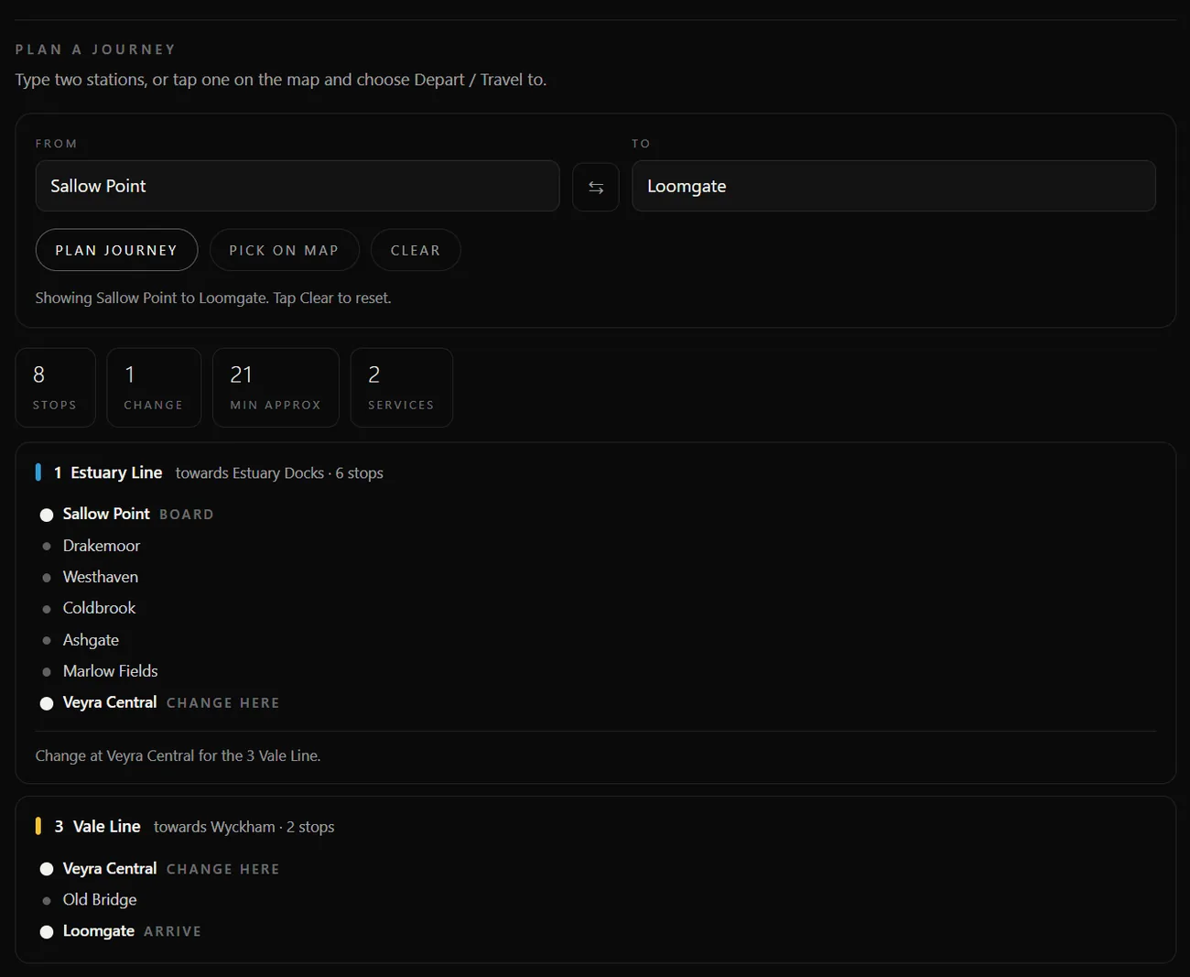
Task: Select the Marlow Fields stop
Action: [110, 671]
